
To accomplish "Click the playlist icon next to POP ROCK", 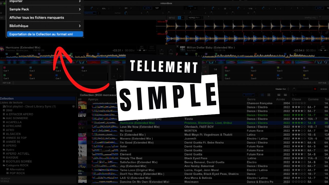I will point(7,173).
